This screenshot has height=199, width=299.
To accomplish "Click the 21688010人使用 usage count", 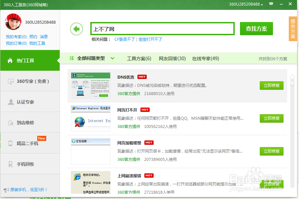I will click(159, 94).
